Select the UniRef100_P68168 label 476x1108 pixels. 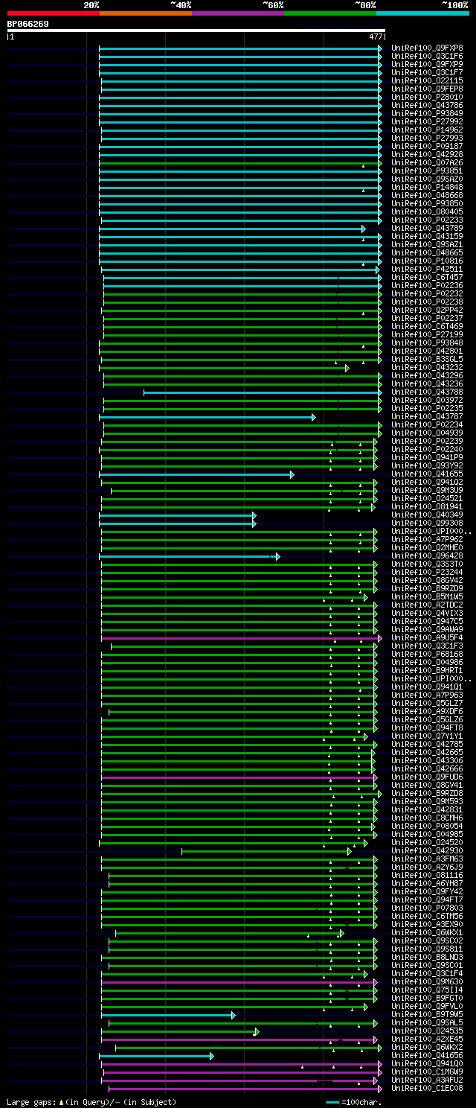[427, 655]
